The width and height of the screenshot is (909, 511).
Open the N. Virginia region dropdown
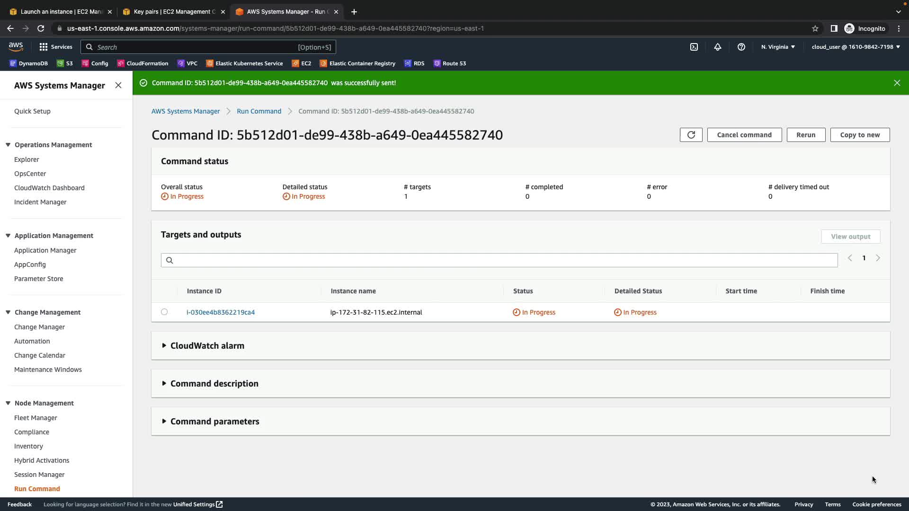click(x=778, y=47)
